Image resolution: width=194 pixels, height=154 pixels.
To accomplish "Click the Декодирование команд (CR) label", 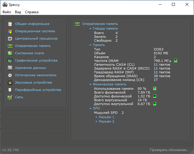I will (x=119, y=80).
